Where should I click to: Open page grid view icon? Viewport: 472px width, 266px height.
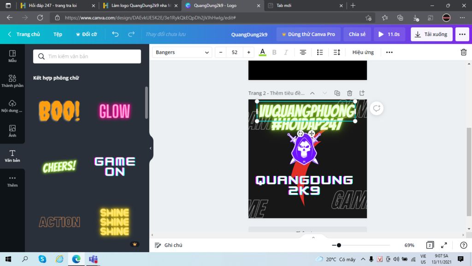pyautogui.click(x=430, y=245)
